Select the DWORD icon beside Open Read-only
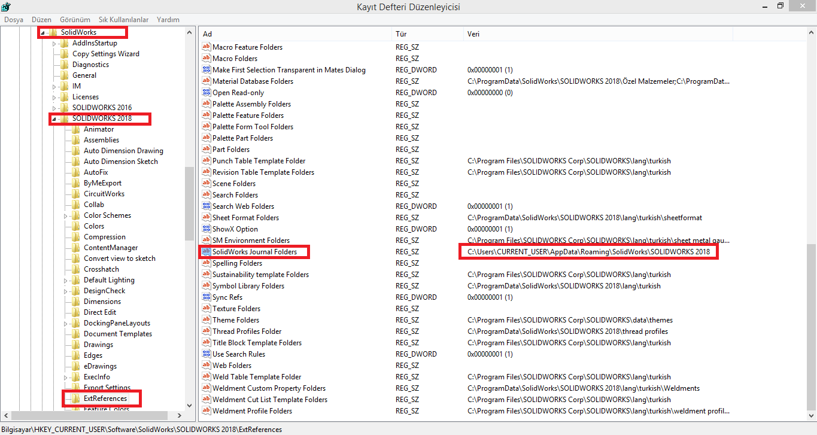Viewport: 817px width, 435px height. [206, 93]
